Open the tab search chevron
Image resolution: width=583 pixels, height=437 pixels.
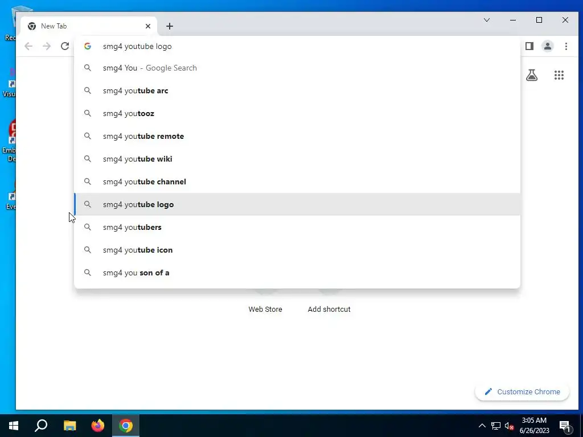[x=487, y=20]
